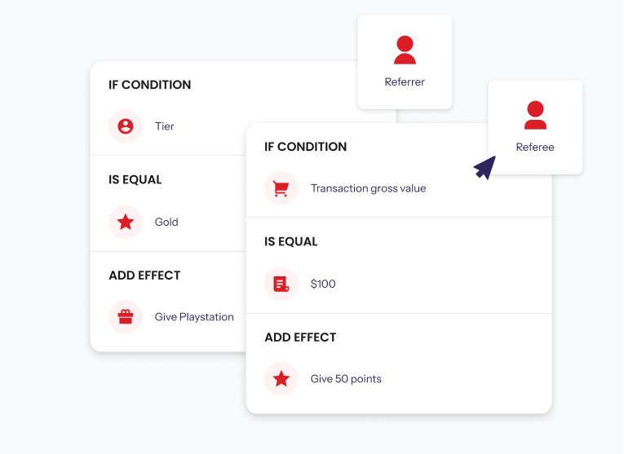Select the Referee card label
Viewport: 624px width, 454px height.
pyautogui.click(x=535, y=147)
